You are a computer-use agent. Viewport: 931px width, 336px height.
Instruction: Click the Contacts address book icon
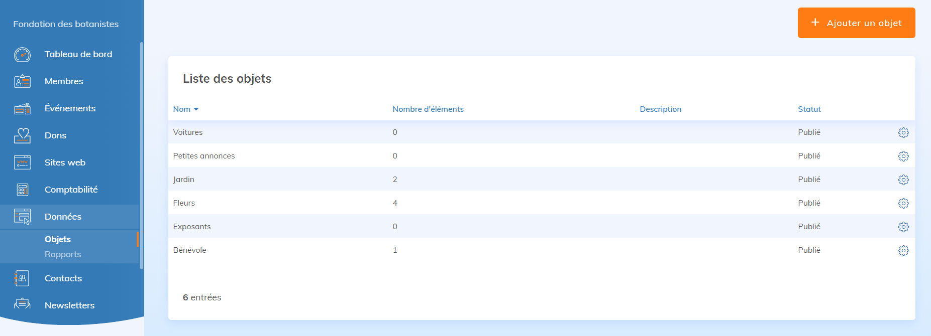click(x=22, y=278)
